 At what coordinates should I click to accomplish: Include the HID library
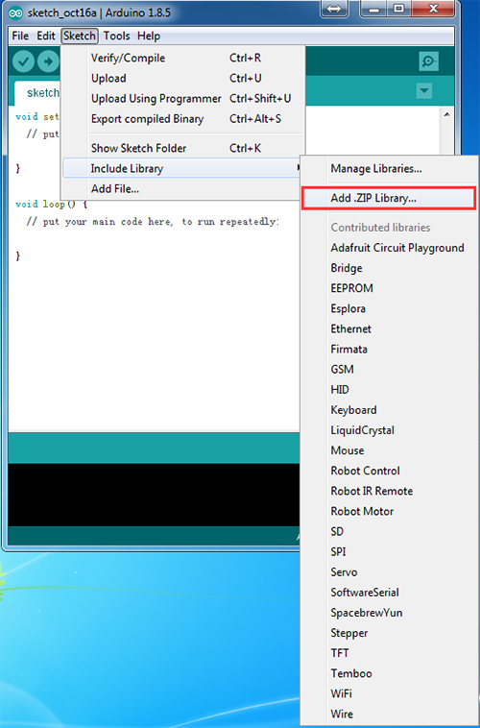click(389, 390)
